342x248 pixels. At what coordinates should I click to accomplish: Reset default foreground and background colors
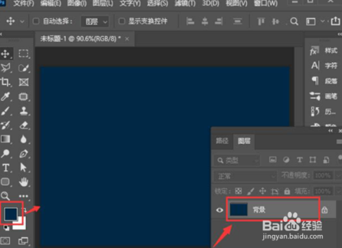[x=6, y=228]
